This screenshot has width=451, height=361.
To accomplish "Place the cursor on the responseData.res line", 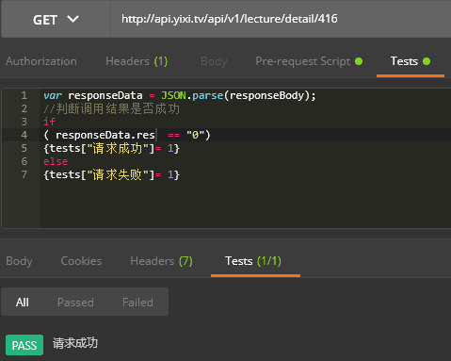I will coord(127,135).
